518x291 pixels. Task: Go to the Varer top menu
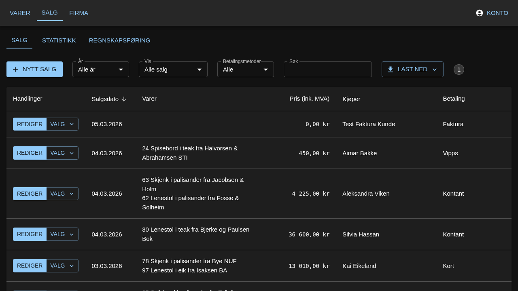click(x=20, y=13)
